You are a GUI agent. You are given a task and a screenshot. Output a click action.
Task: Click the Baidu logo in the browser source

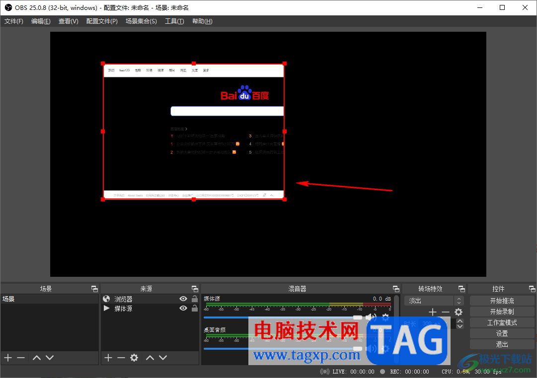pyautogui.click(x=244, y=93)
